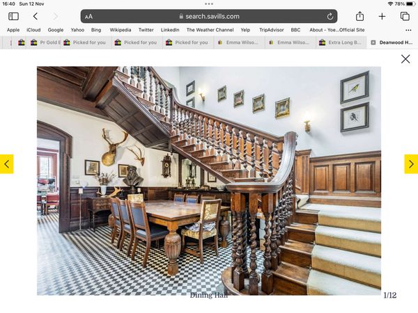Screen dimensions: 418x313
Task: Toggle the Safari sidebar
Action: [13, 16]
